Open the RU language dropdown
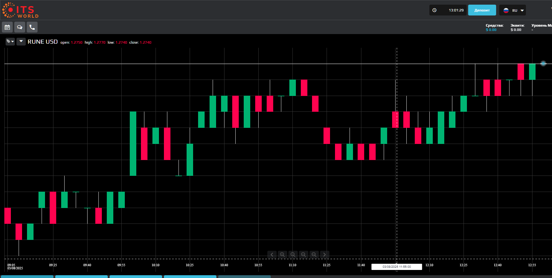The image size is (552, 278). 513,10
